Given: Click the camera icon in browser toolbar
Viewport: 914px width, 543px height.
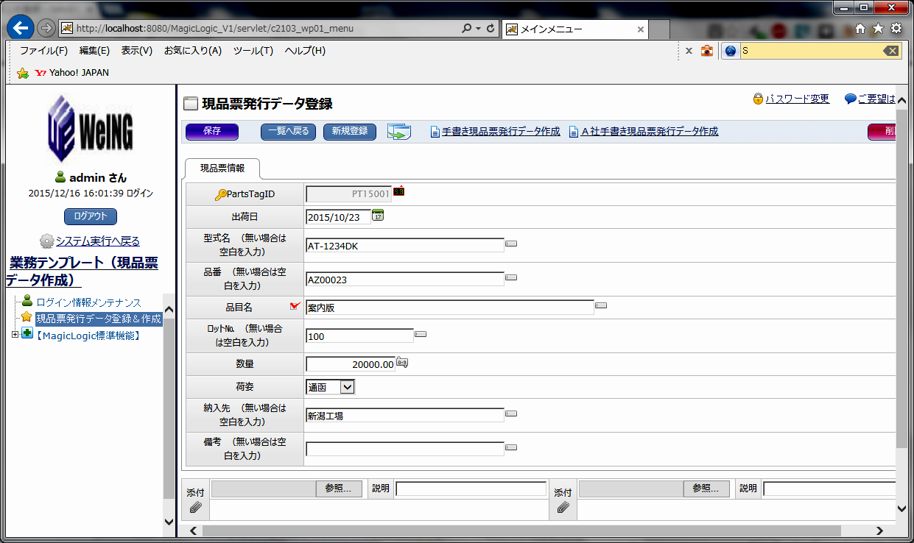Looking at the screenshot, I should point(707,51).
